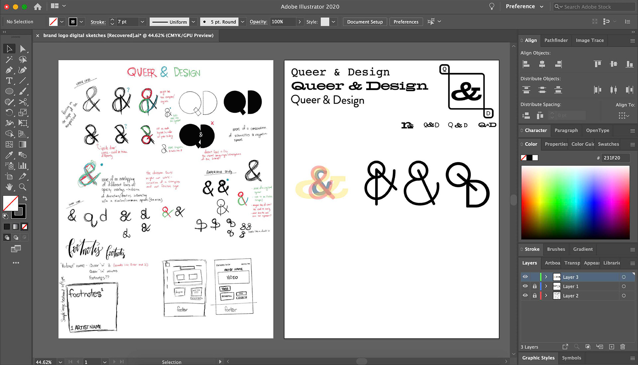Unlock Layer 1 via lock icon

click(534, 286)
